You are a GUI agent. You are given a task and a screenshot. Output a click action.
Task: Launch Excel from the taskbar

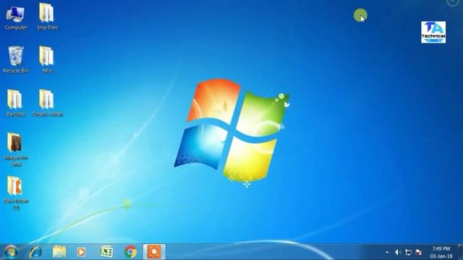(106, 252)
